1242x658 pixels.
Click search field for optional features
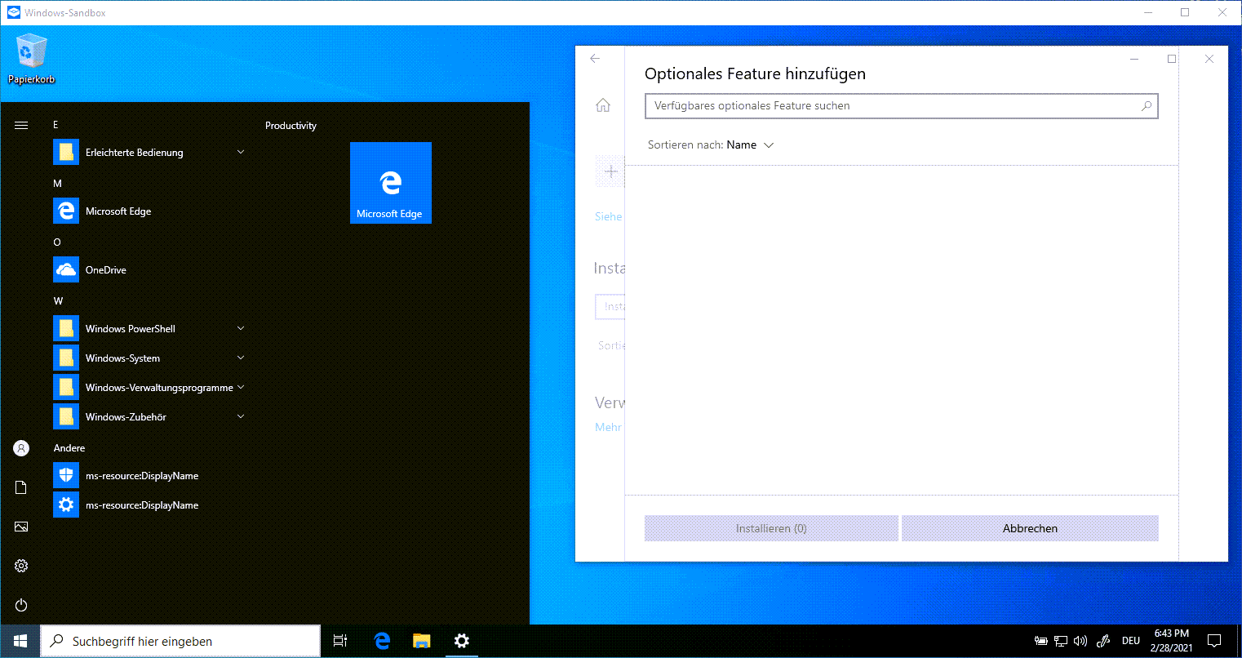pos(901,106)
